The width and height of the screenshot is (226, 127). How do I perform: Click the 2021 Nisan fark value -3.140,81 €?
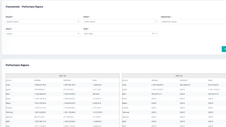97,99
